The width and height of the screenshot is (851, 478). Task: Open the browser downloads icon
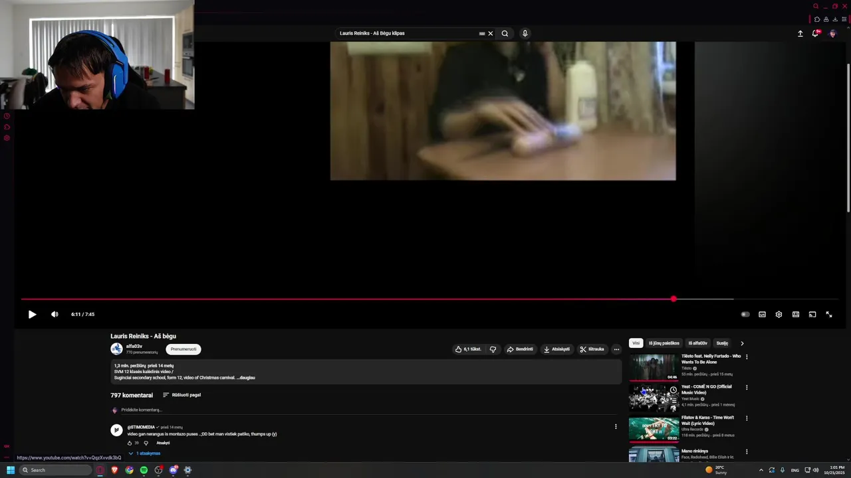[835, 19]
